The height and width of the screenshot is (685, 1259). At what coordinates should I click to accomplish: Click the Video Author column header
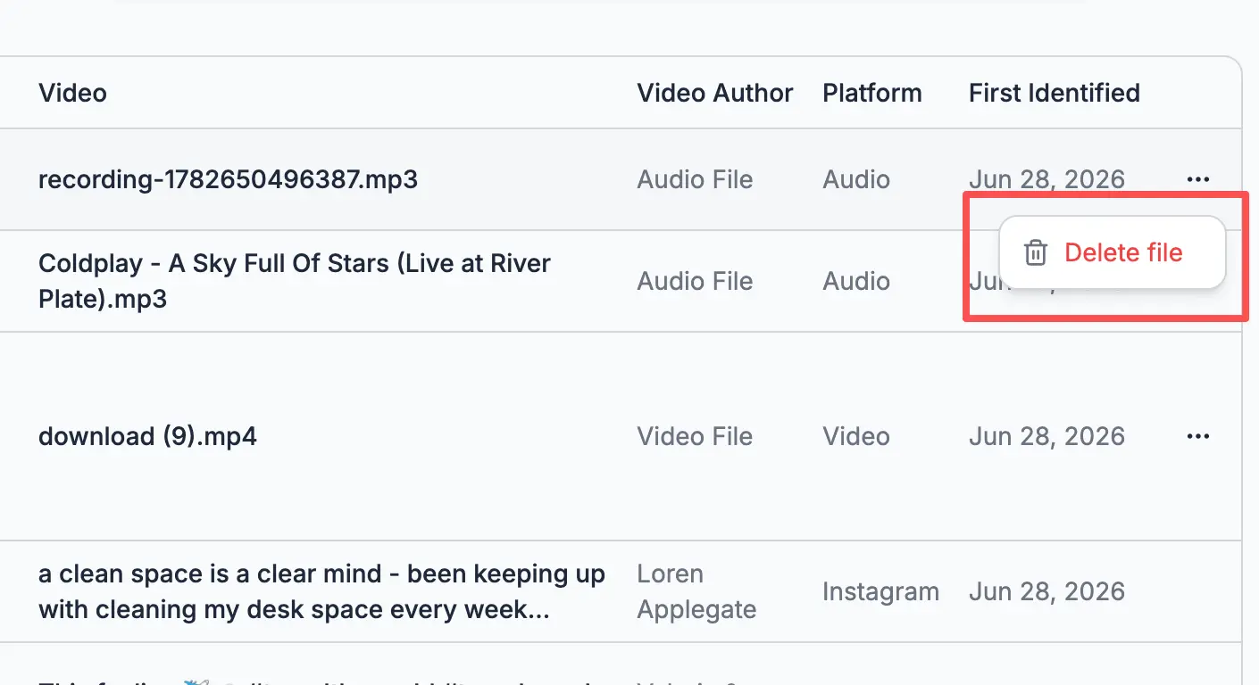point(715,93)
